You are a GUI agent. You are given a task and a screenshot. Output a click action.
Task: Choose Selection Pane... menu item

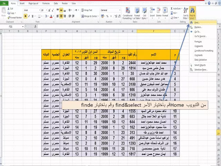[203, 70]
